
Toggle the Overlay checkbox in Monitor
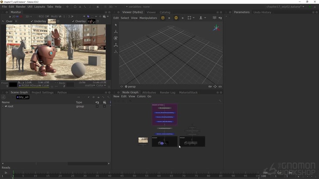point(73,21)
